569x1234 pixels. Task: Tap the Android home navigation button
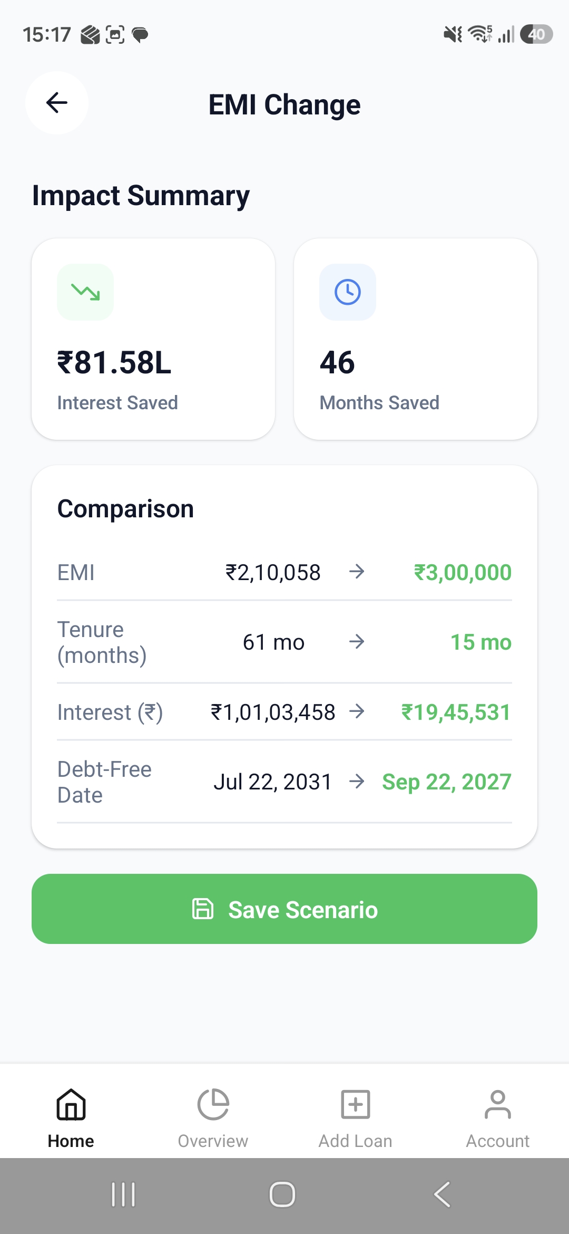tap(282, 1194)
